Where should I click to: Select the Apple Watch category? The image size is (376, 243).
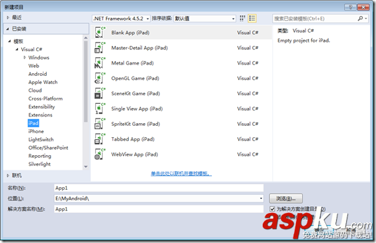(x=43, y=82)
